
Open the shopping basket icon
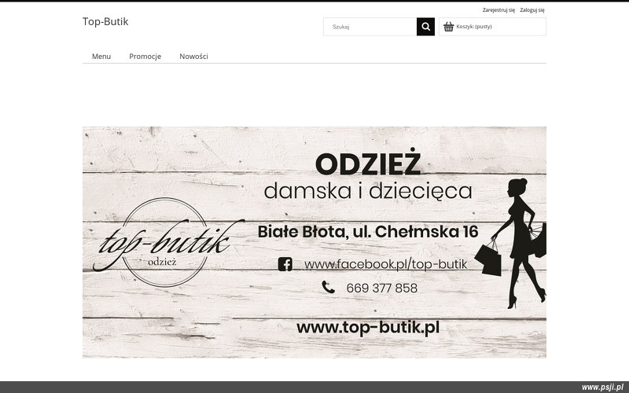[x=448, y=27]
